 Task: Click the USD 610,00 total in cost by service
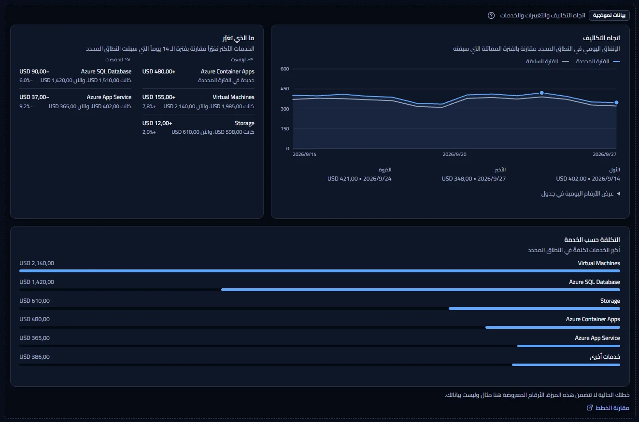coord(35,301)
